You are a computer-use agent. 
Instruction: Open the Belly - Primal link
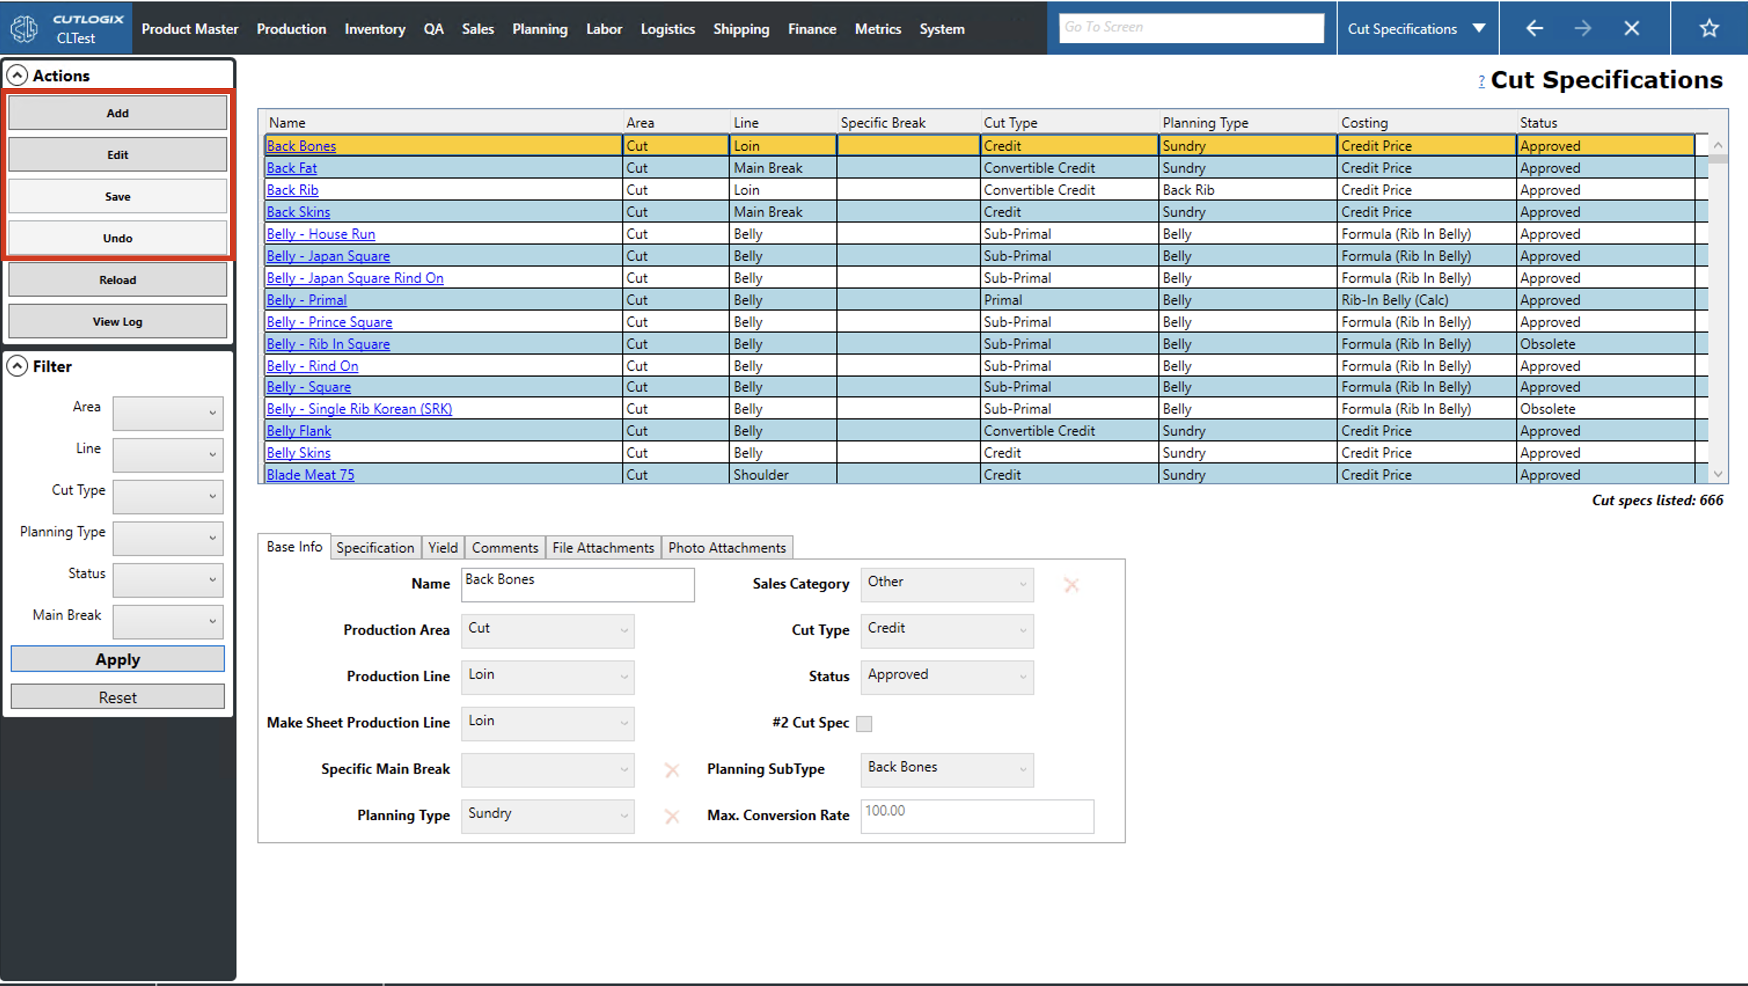(x=307, y=300)
